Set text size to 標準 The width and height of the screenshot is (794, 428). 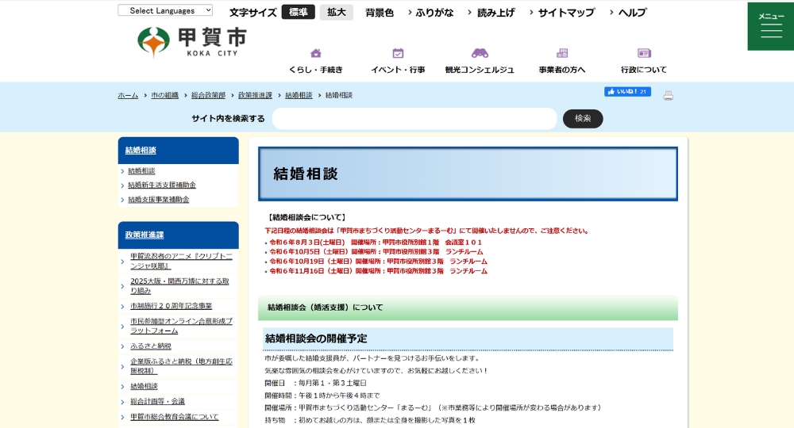pos(299,12)
